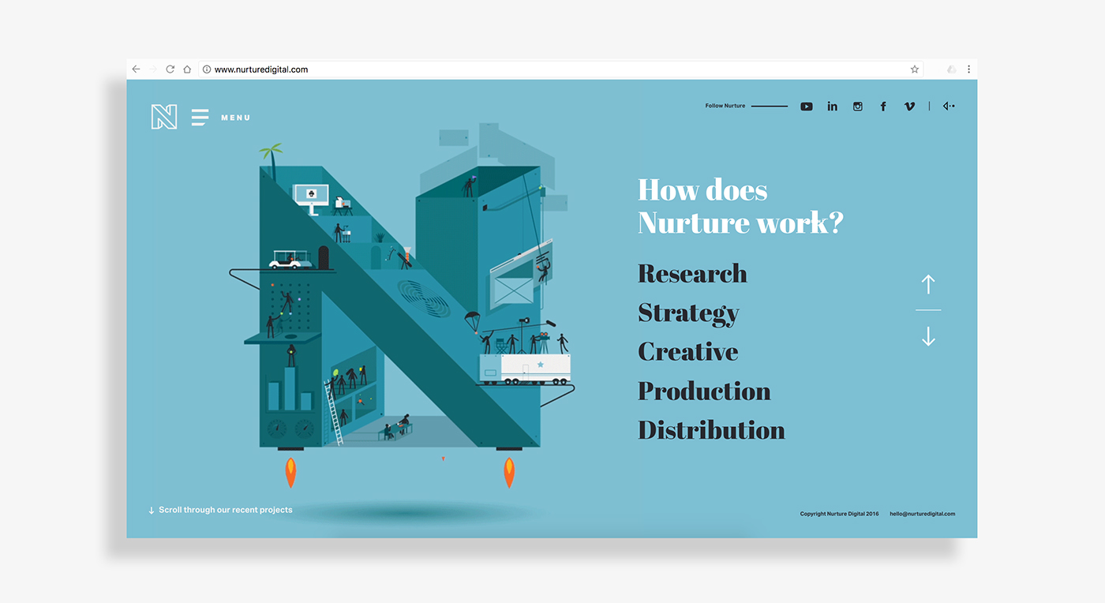Open the browser three-dot menu

968,69
